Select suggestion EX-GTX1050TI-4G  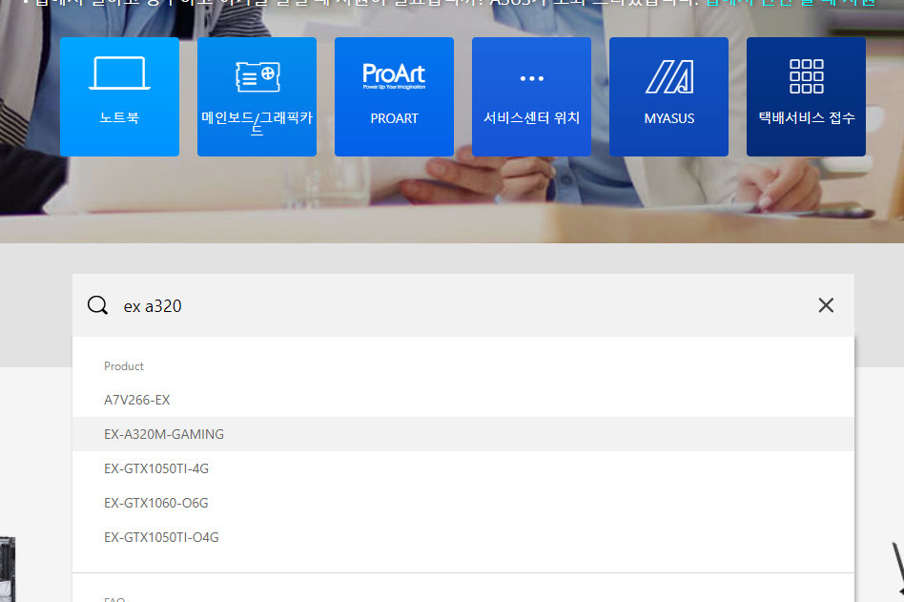tap(462, 468)
